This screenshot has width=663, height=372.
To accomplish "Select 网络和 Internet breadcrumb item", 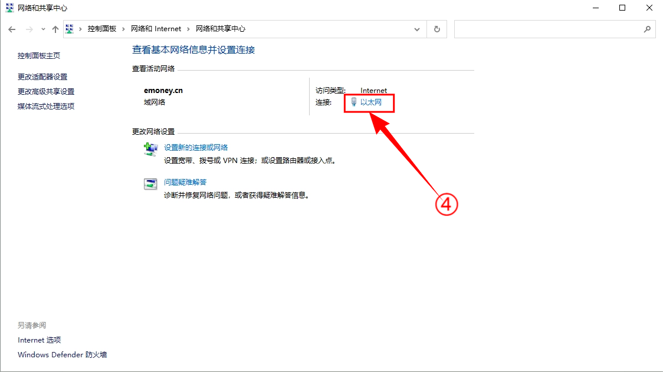I will (156, 29).
